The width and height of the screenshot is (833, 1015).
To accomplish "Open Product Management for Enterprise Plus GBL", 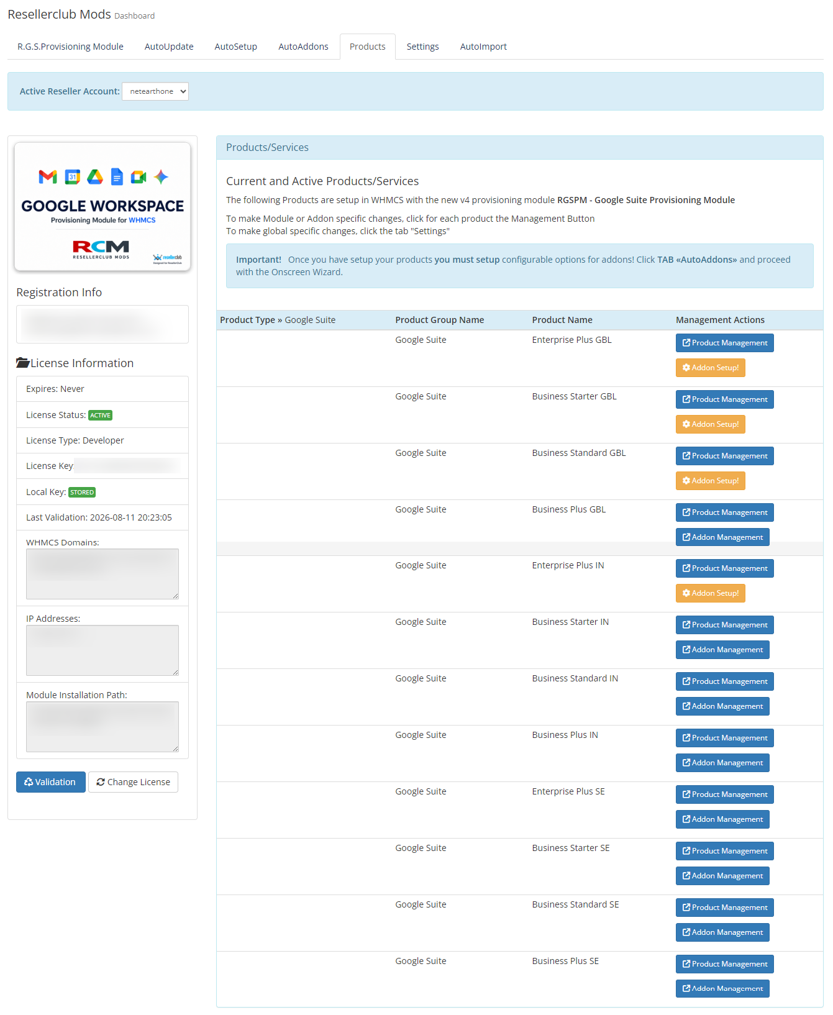I will (x=725, y=343).
